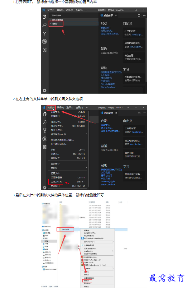Choose 新建窗口 in File menu
The height and width of the screenshot is (288, 187).
tap(68, 116)
